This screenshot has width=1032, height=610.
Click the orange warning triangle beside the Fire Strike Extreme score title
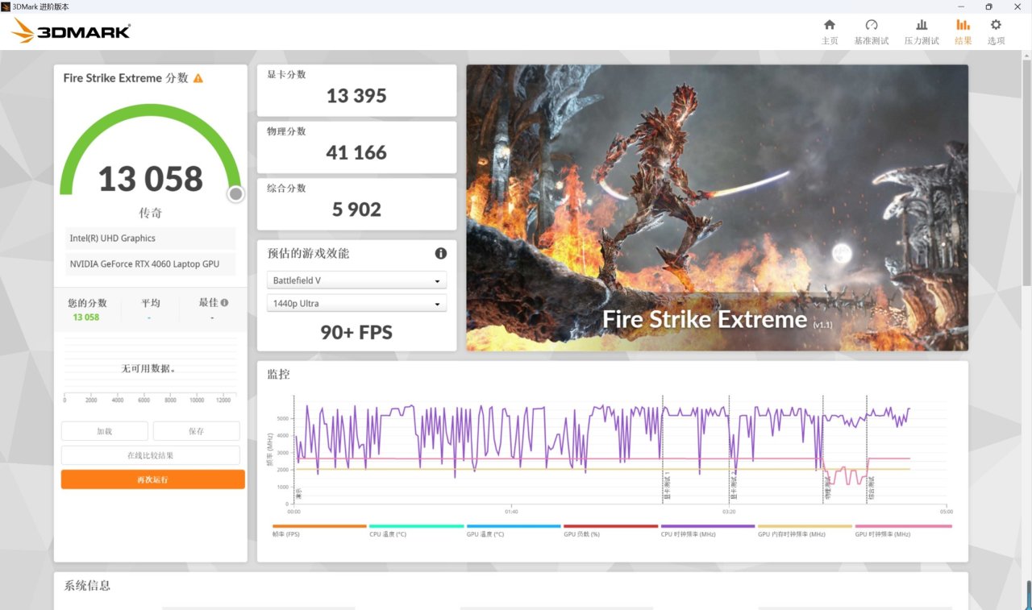(x=198, y=78)
